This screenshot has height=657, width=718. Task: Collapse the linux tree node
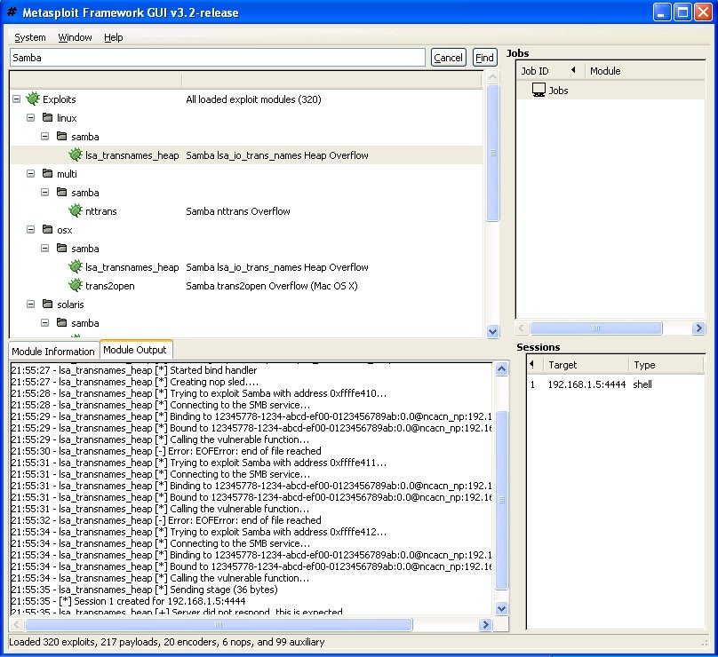pyautogui.click(x=31, y=117)
